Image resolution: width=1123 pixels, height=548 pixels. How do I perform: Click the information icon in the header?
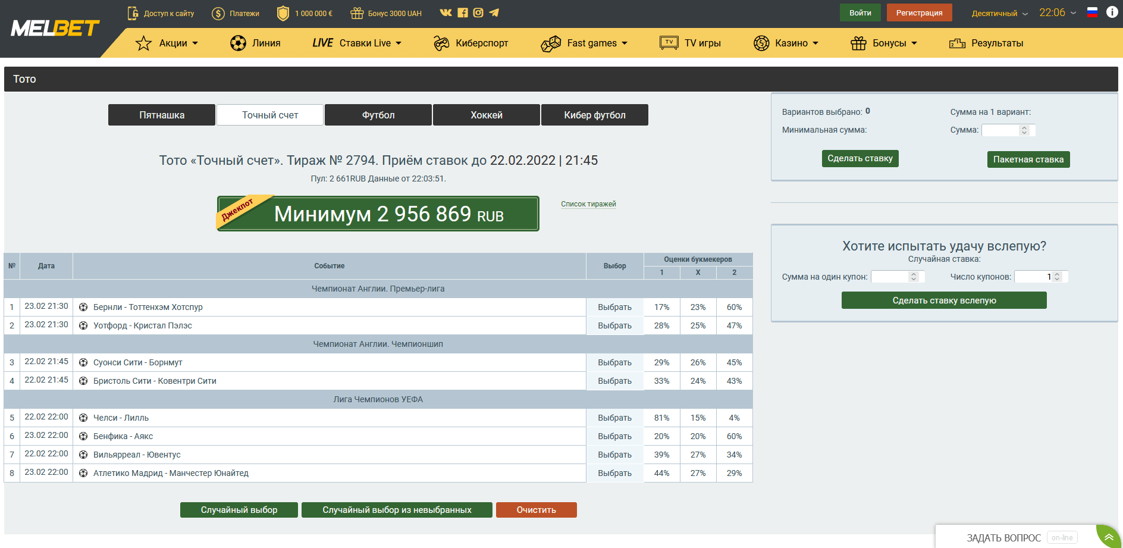[1112, 12]
